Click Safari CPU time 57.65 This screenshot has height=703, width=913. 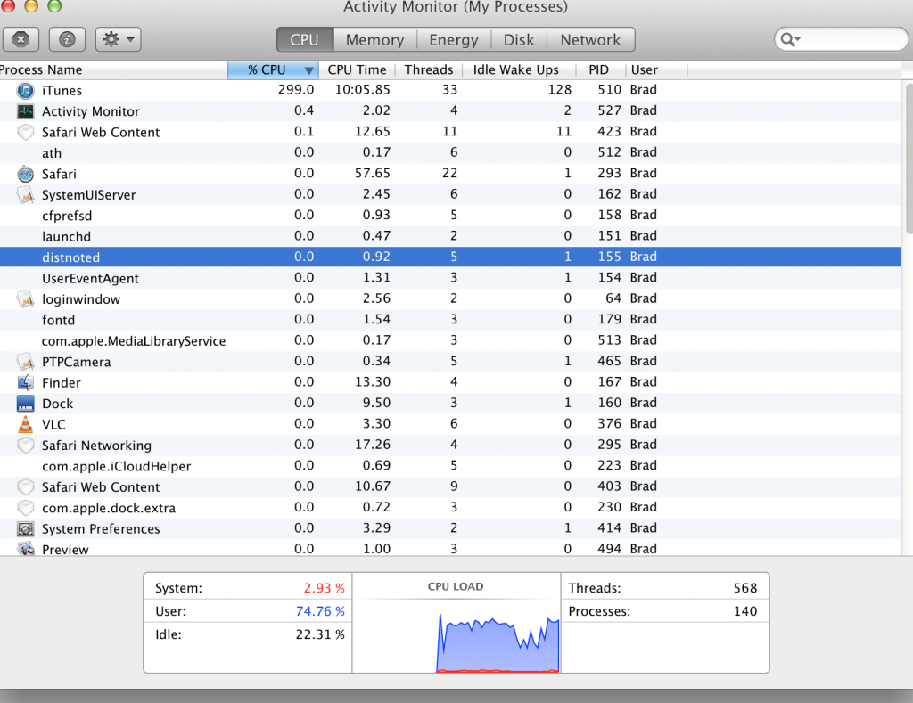[x=373, y=174]
